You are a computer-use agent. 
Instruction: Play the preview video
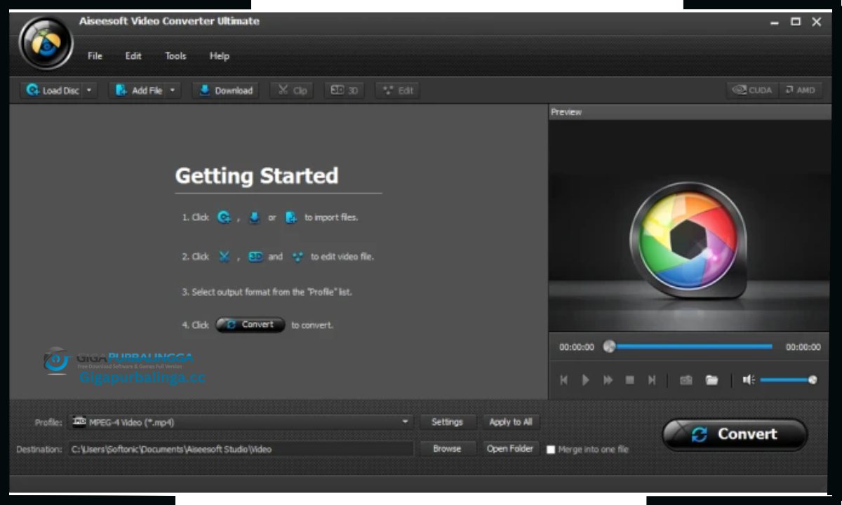(x=586, y=380)
